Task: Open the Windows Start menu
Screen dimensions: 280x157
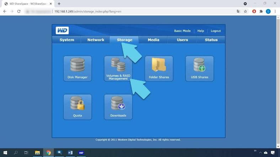Action: 5,152
